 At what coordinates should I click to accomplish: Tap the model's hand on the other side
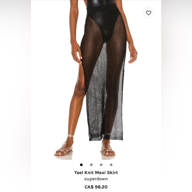click(x=132, y=54)
